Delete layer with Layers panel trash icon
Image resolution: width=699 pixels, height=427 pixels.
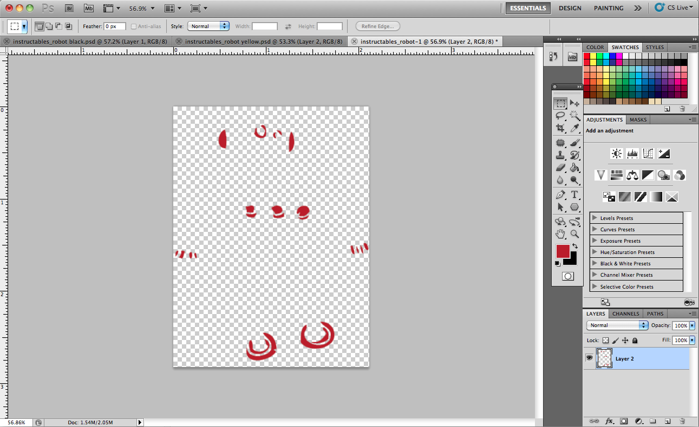tap(682, 421)
